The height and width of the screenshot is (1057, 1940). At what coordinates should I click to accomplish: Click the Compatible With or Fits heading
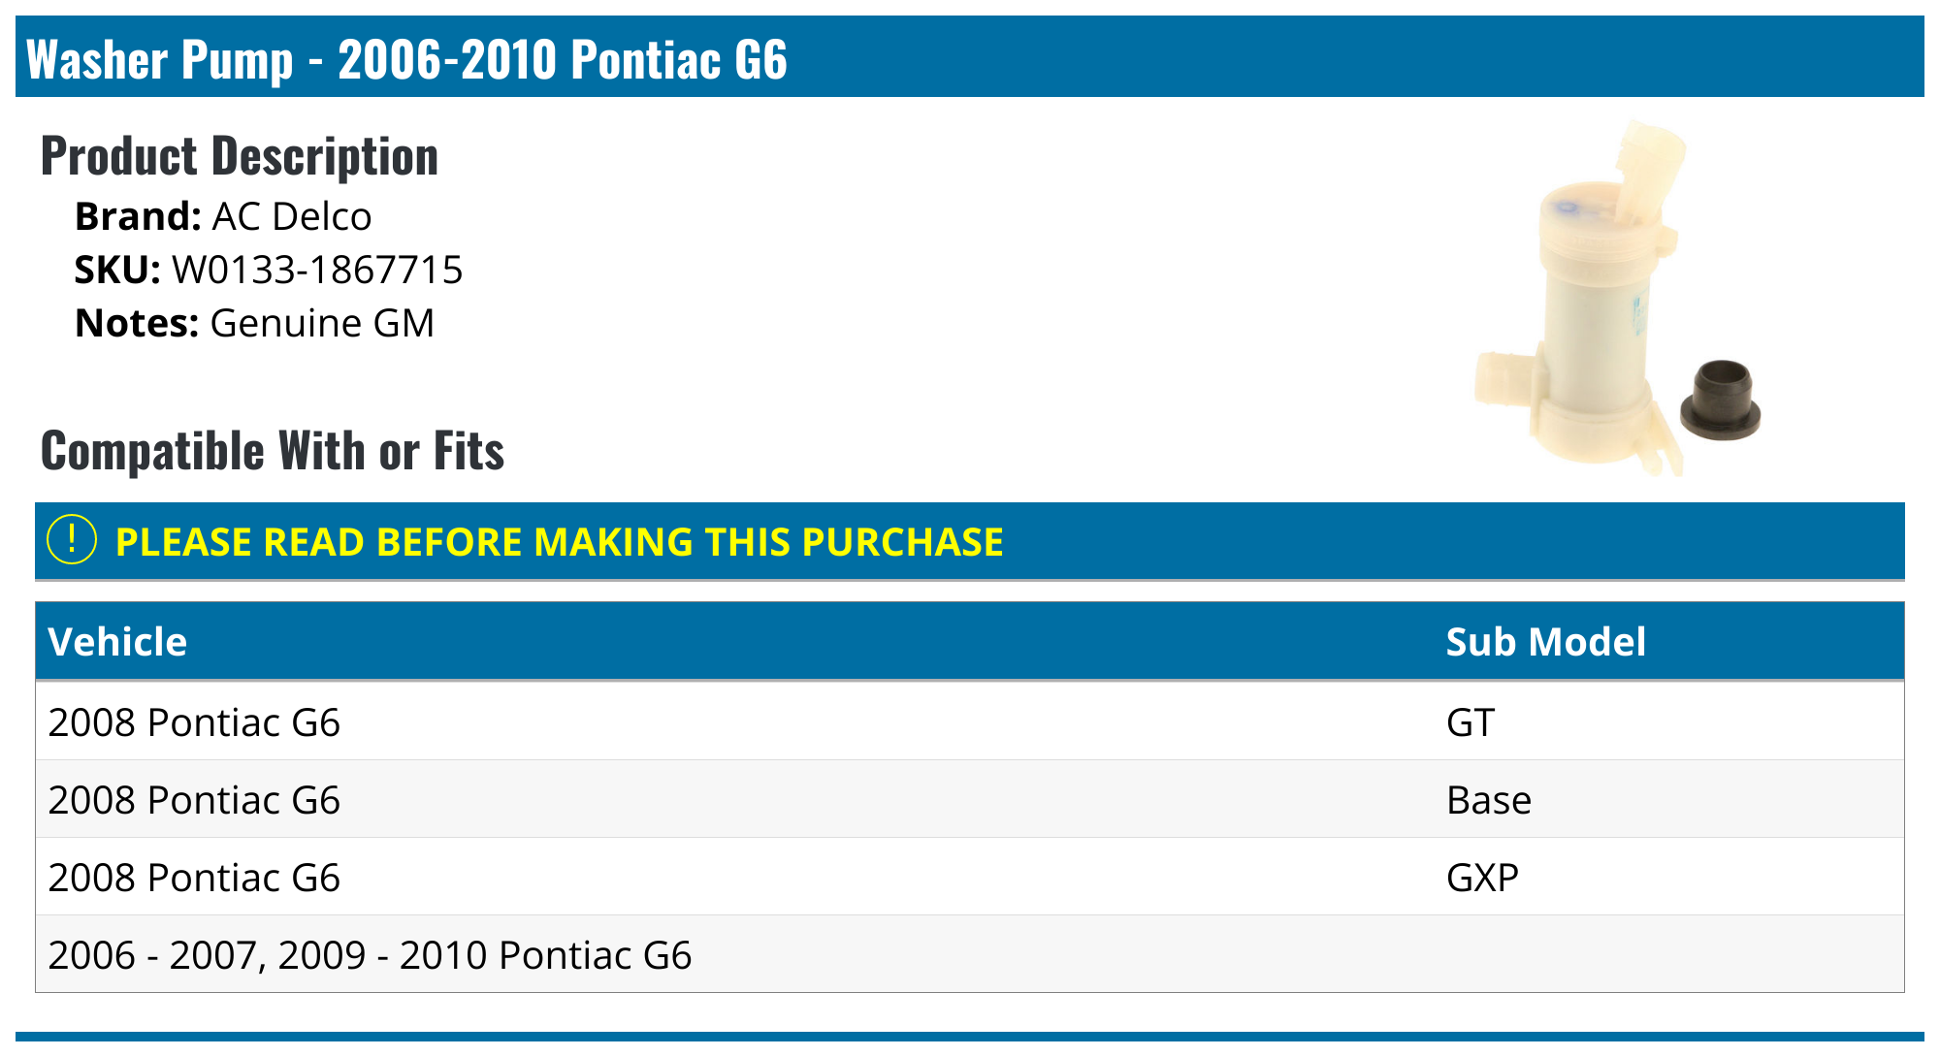(x=273, y=451)
